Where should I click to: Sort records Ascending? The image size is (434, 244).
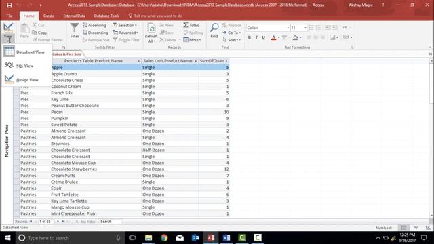coord(94,25)
